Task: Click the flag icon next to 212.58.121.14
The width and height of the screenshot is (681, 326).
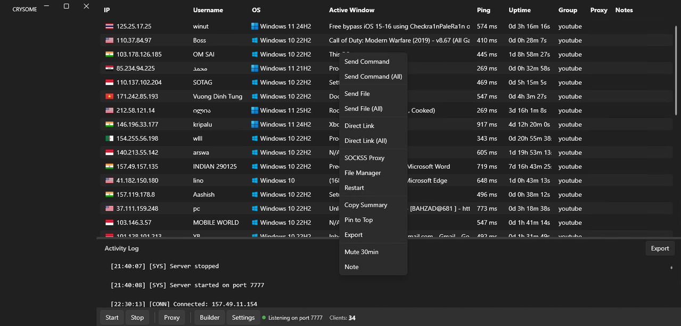Action: pos(109,110)
